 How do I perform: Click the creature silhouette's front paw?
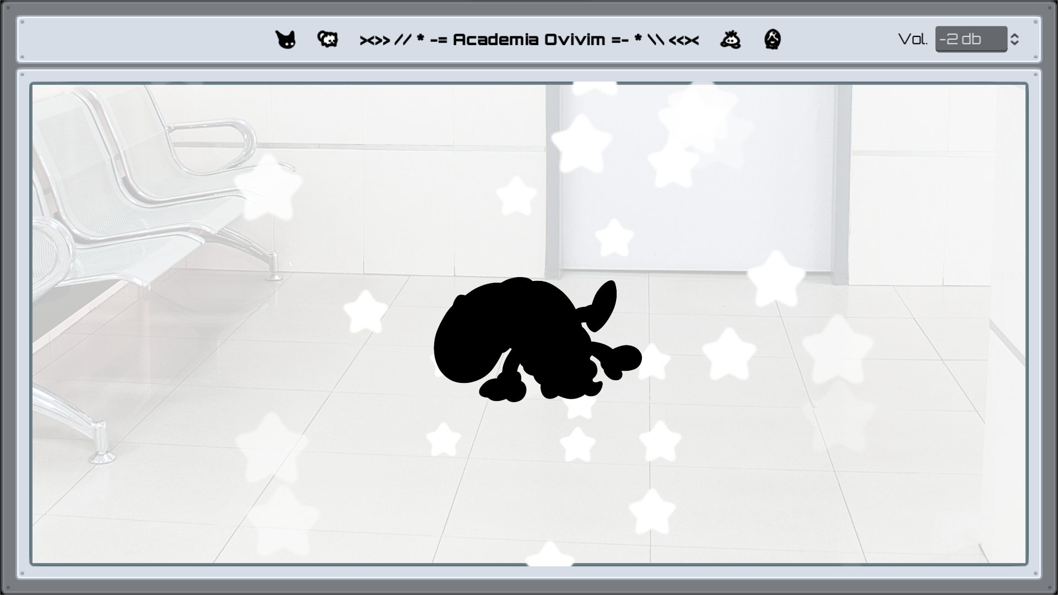coord(503,390)
